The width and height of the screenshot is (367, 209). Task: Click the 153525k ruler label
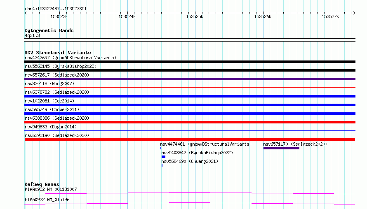195,16
